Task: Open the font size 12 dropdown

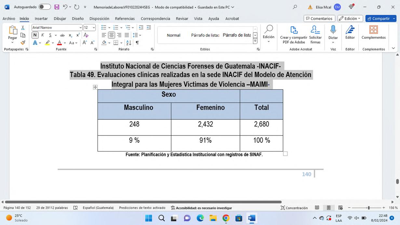Action: (94, 28)
